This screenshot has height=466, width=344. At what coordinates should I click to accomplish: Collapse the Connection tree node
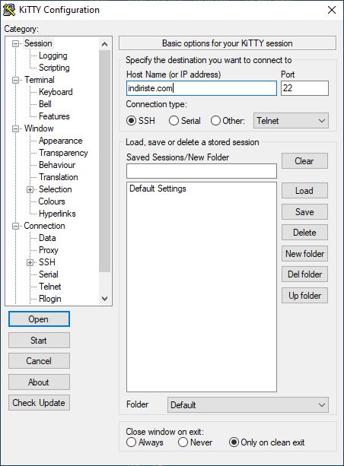tap(15, 227)
